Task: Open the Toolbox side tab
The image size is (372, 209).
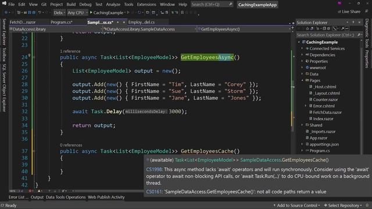Action: click(x=4, y=55)
